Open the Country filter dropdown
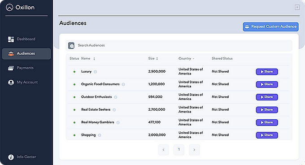This screenshot has width=305, height=165. pyautogui.click(x=193, y=58)
